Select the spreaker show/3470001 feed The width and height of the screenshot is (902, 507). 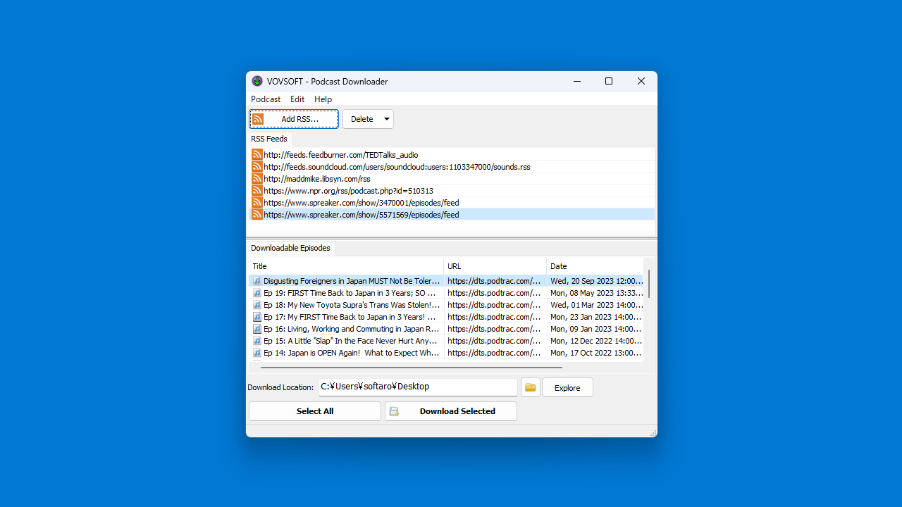coord(452,202)
